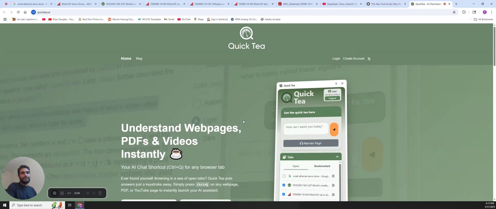
Task: Click the Quick Tea logo at page top
Action: [246, 38]
